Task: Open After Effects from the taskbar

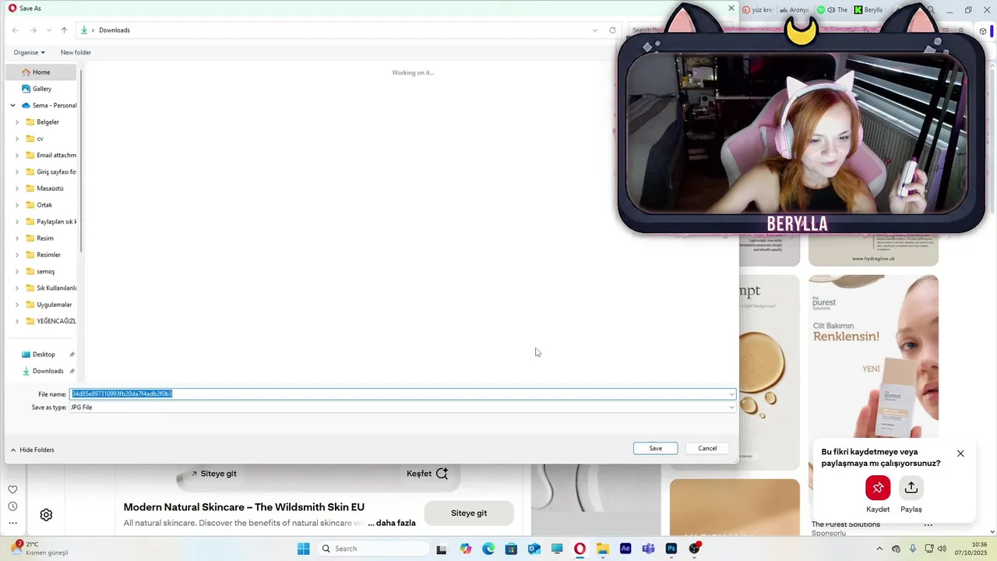Action: tap(625, 549)
